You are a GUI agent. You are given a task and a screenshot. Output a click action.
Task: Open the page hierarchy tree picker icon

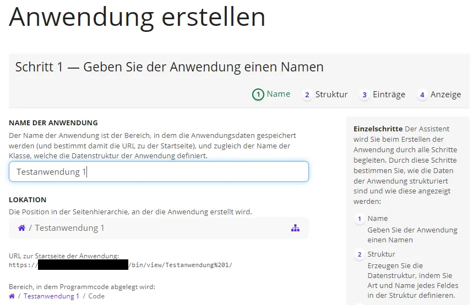click(295, 228)
